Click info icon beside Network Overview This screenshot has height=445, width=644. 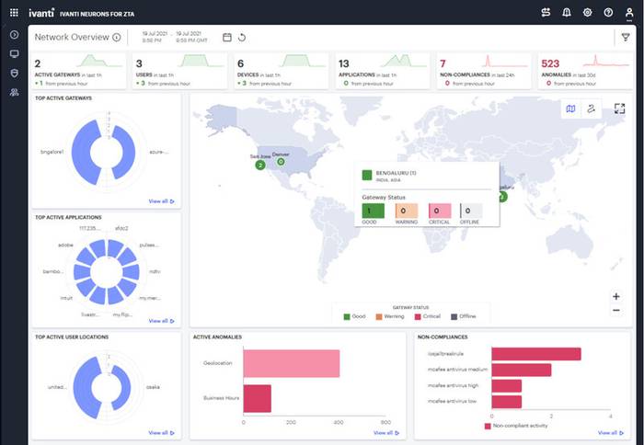117,38
